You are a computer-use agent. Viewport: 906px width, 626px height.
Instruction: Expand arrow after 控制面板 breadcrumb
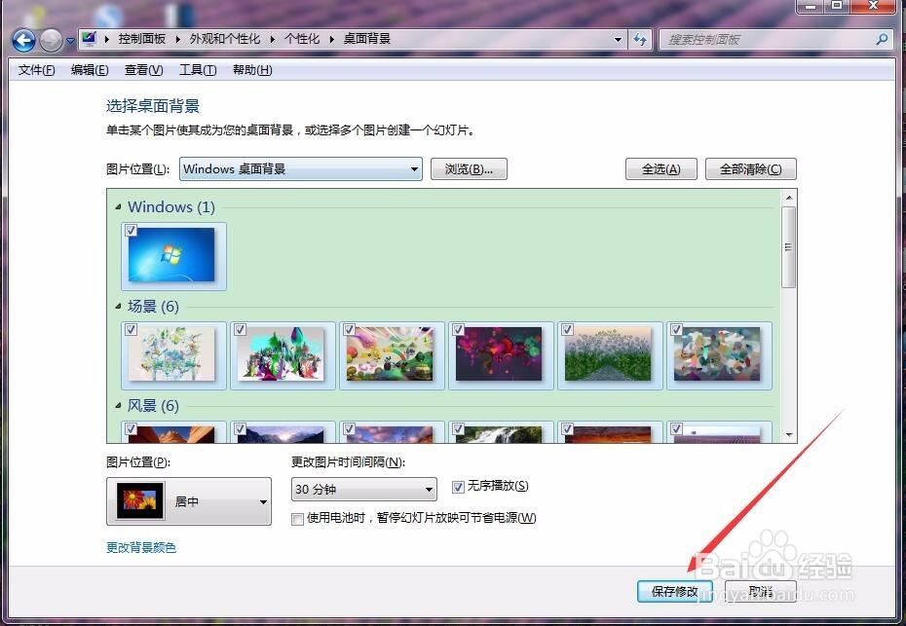177,39
